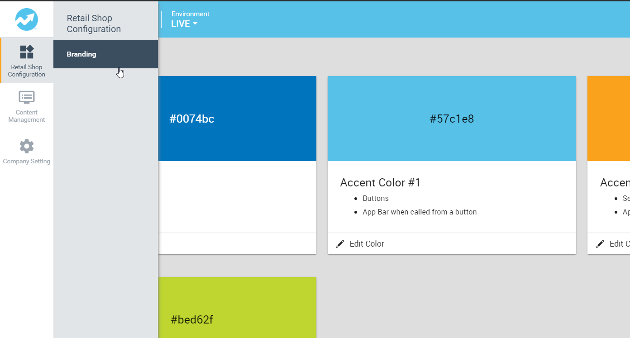Screen dimensions: 630x338
Task: Click the pencil icon on the orange card
Action: [x=600, y=244]
